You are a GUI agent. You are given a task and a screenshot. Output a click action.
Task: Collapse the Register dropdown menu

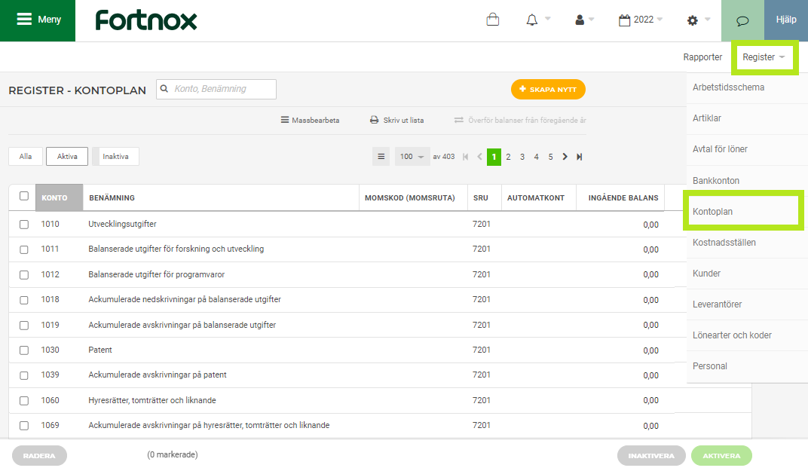(764, 57)
